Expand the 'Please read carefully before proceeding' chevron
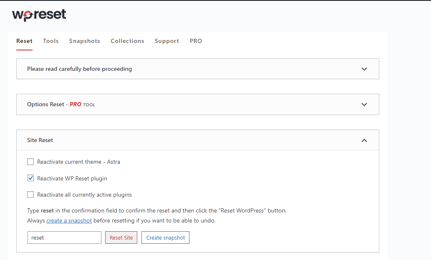This screenshot has height=260, width=431. point(364,69)
